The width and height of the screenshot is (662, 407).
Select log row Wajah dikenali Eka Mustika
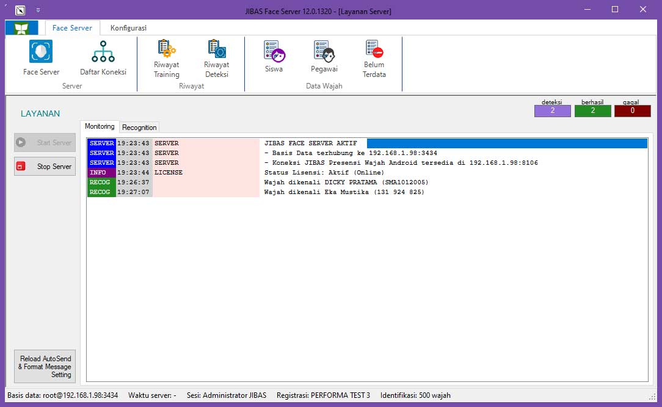[367, 192]
